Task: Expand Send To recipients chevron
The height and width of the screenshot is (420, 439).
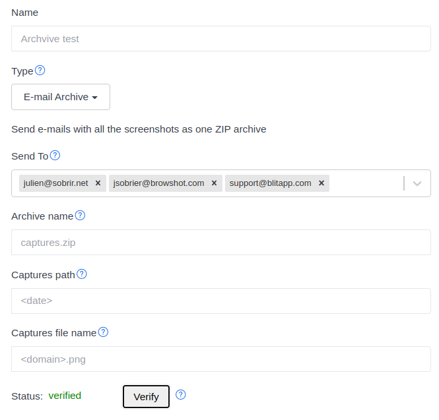Action: coord(417,183)
